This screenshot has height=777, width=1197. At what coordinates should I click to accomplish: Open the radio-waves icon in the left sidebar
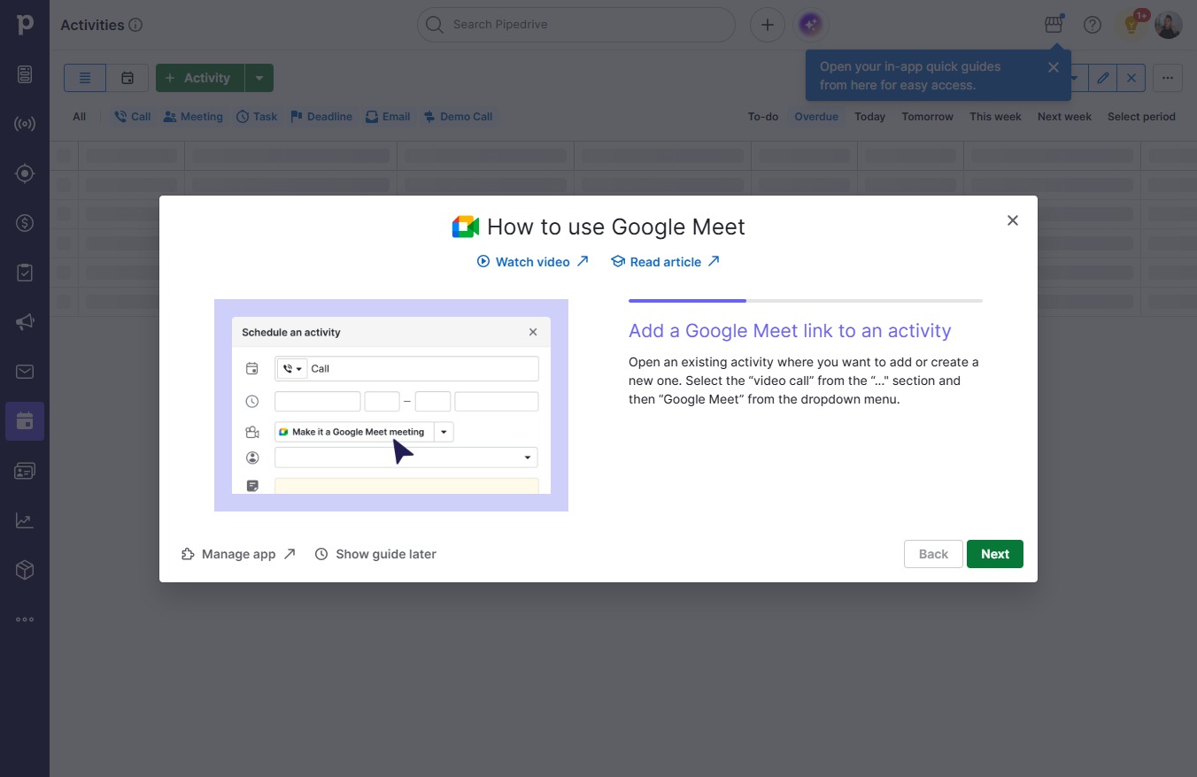tap(25, 124)
